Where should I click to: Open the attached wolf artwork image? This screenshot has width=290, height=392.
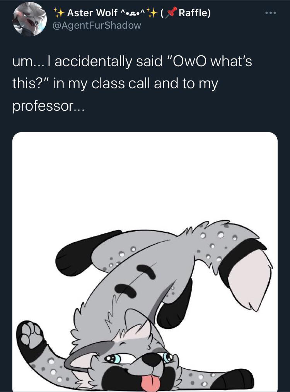(x=145, y=260)
